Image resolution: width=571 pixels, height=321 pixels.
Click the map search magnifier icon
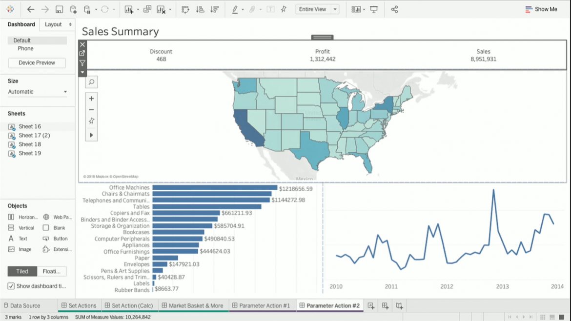pyautogui.click(x=91, y=81)
